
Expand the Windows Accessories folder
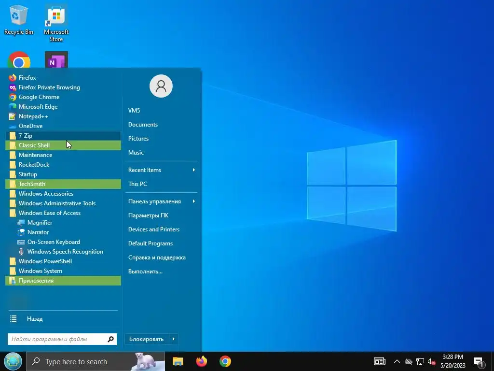coord(63,194)
